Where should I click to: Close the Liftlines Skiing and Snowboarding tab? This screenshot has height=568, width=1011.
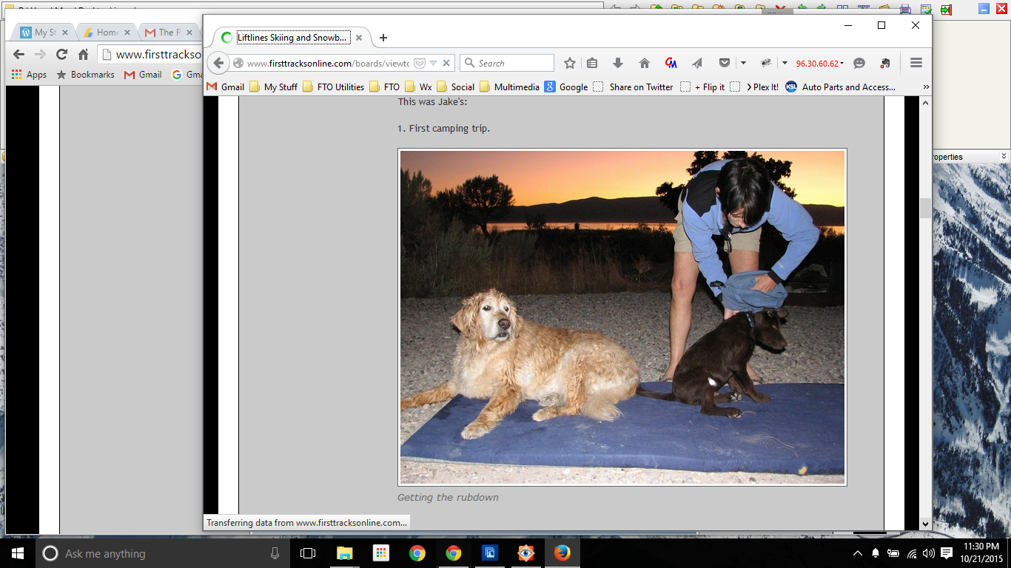(x=359, y=38)
